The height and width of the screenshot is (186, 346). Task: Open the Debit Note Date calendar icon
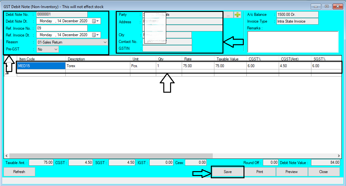tap(94, 21)
